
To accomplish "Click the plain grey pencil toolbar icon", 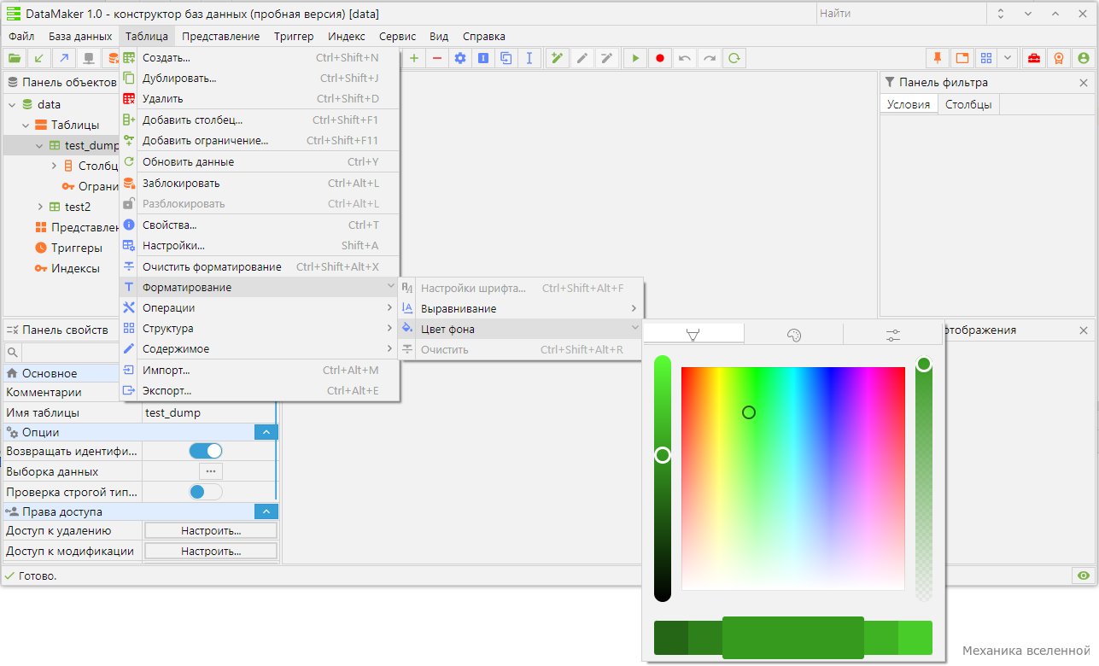I will (582, 58).
